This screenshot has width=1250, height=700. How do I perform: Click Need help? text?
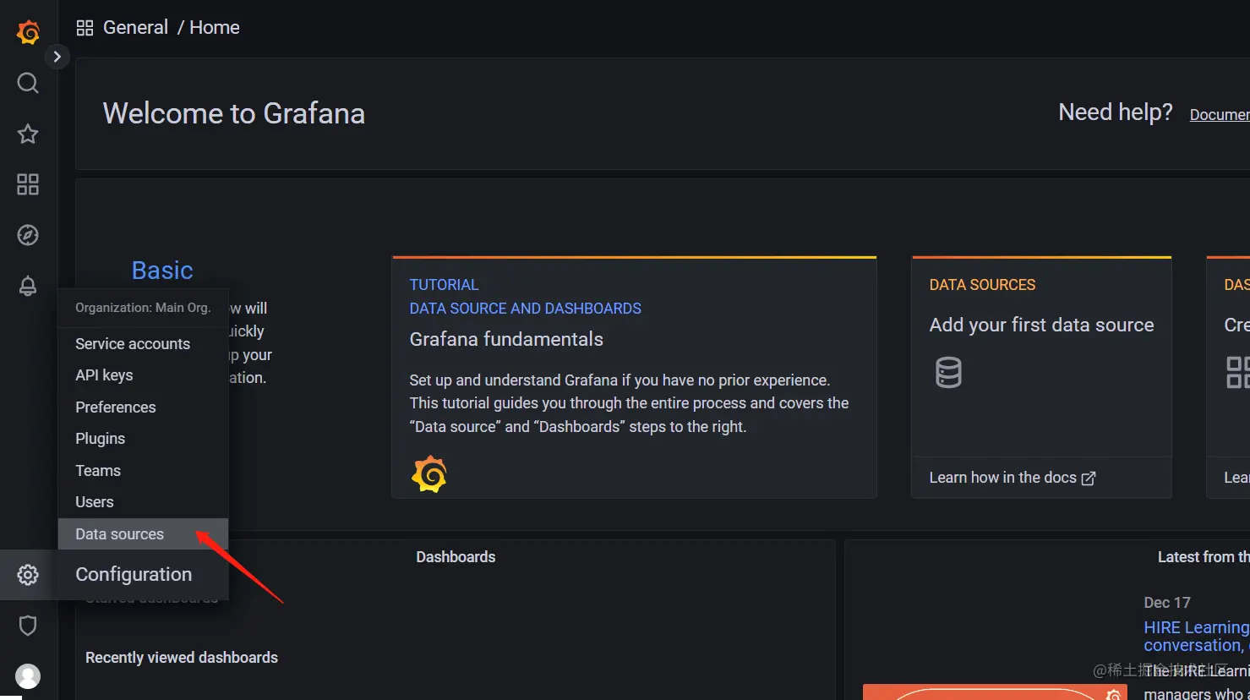point(1116,112)
